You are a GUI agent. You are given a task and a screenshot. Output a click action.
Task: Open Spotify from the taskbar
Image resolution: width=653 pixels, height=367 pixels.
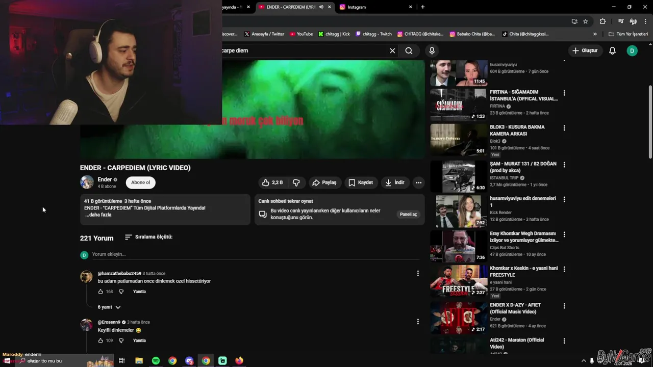(x=156, y=361)
